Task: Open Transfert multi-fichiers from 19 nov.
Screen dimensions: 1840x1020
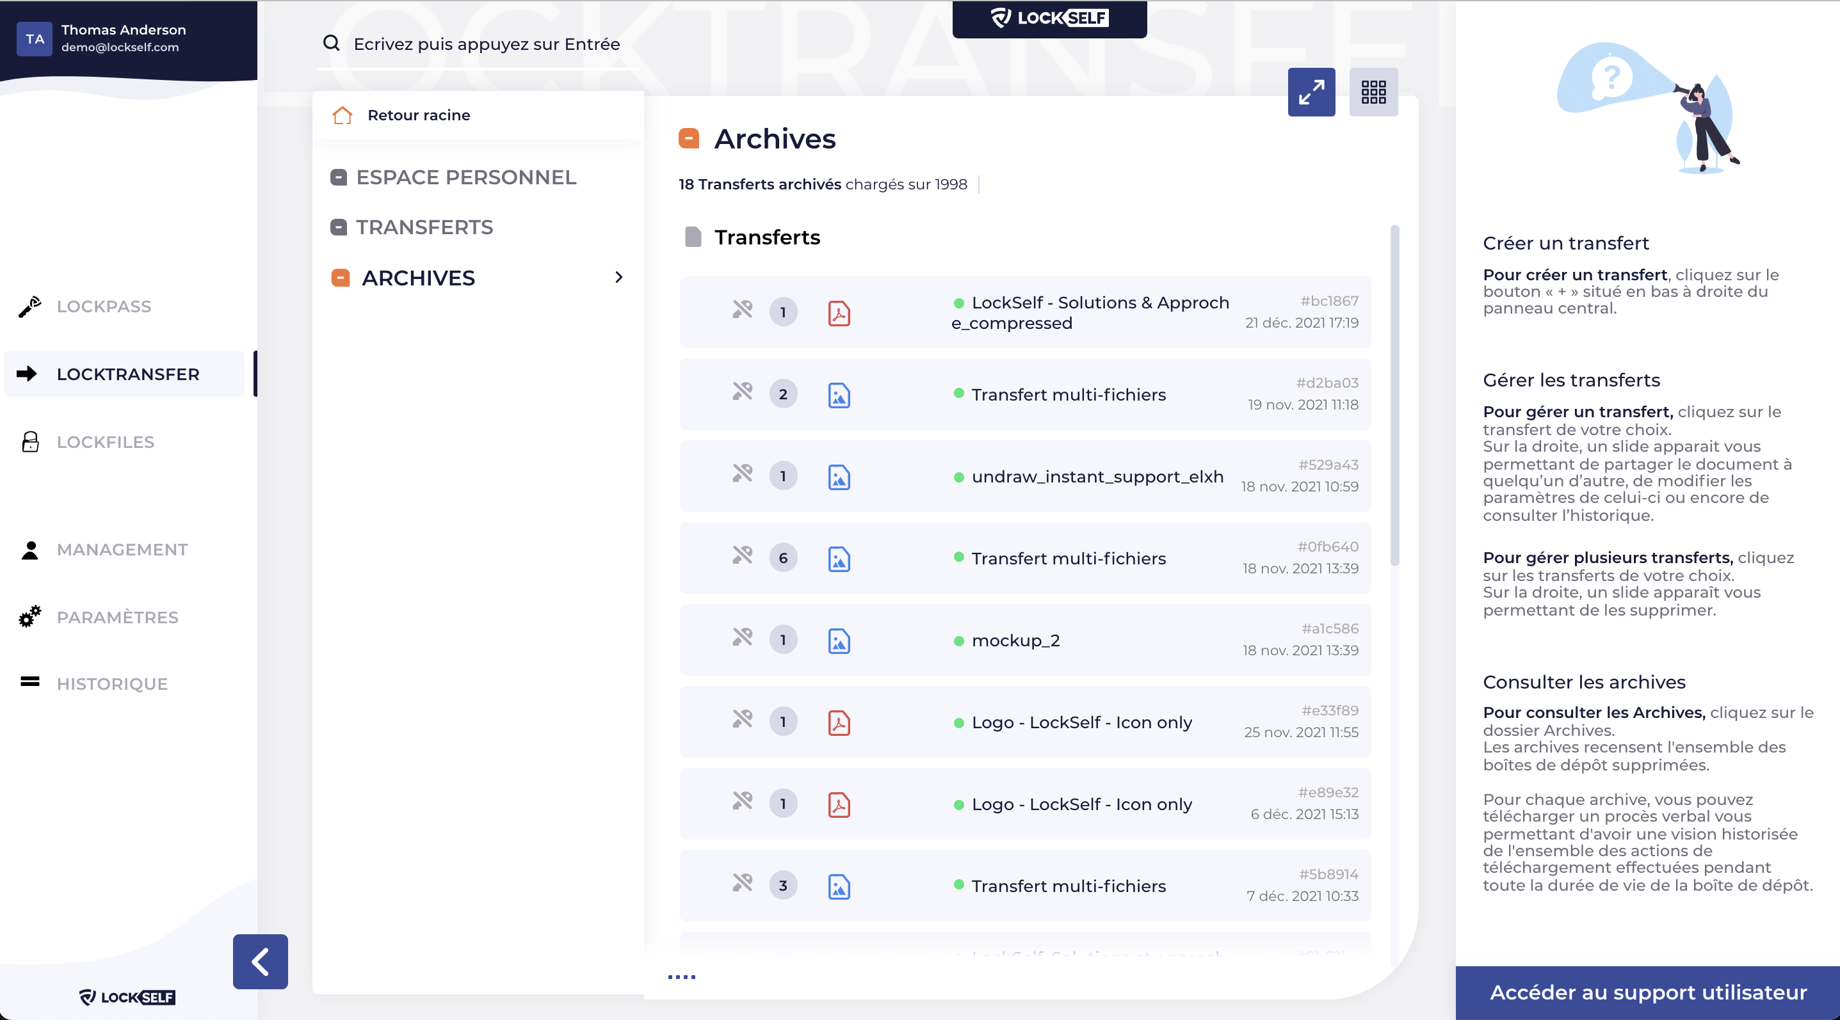Action: pos(1025,394)
